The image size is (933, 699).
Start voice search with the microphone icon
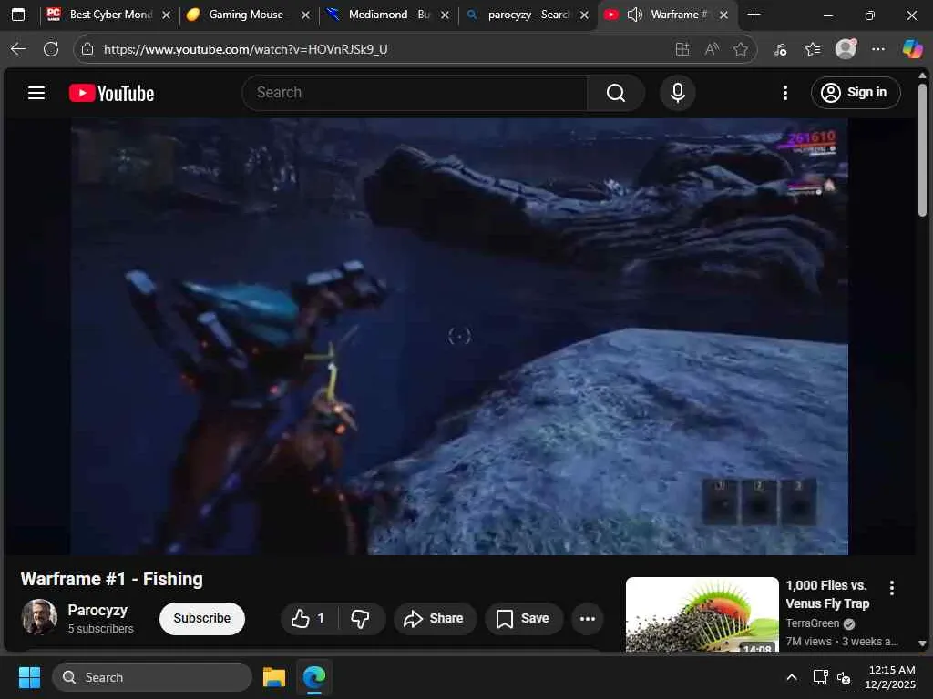click(x=677, y=93)
